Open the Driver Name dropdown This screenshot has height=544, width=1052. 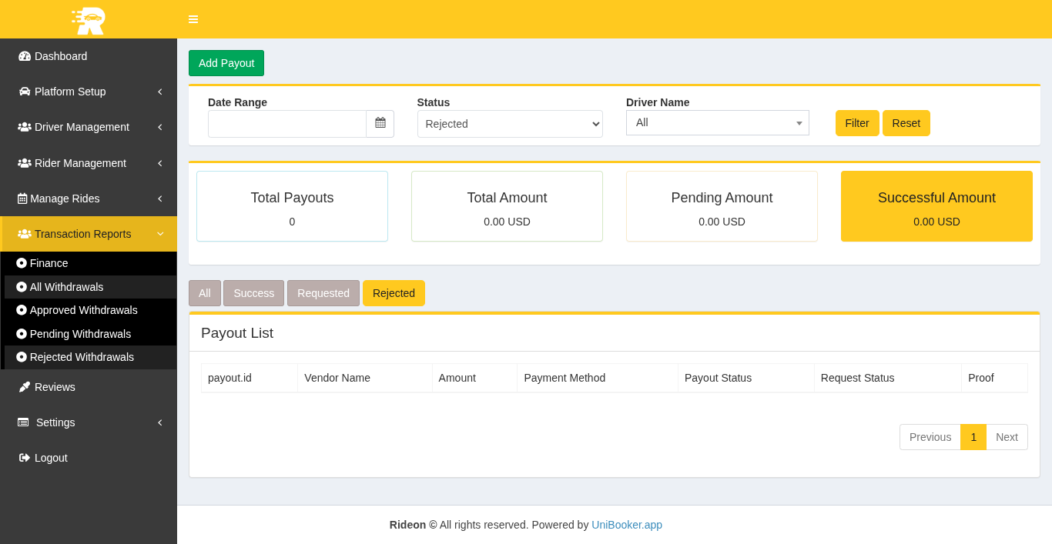click(x=717, y=123)
